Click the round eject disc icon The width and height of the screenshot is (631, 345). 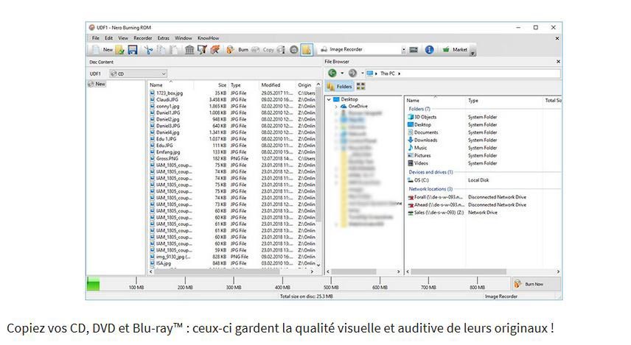(294, 50)
